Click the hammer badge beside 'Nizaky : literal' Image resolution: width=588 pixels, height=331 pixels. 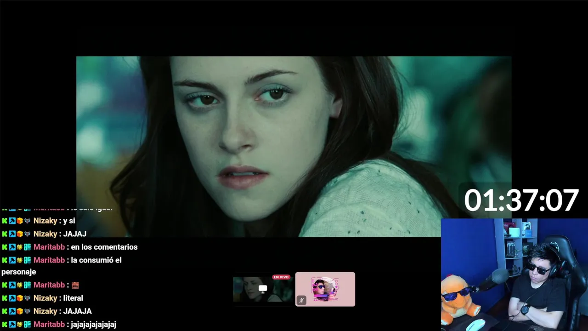pos(12,298)
